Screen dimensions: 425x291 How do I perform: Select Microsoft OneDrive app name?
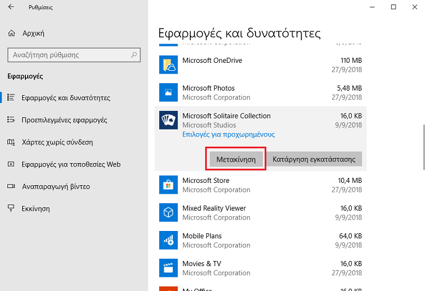coord(212,61)
